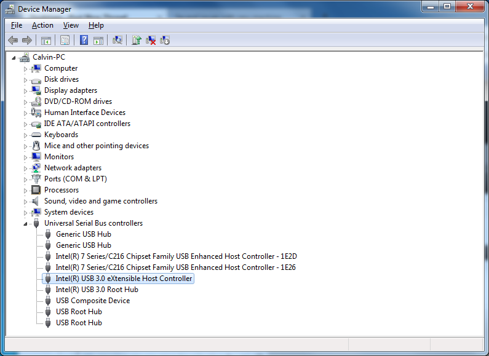Open the Help menu
This screenshot has width=489, height=356.
pos(96,25)
